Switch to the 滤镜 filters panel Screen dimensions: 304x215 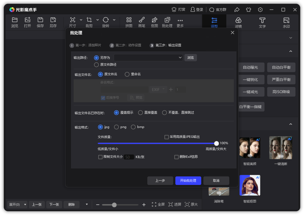[x=238, y=22]
